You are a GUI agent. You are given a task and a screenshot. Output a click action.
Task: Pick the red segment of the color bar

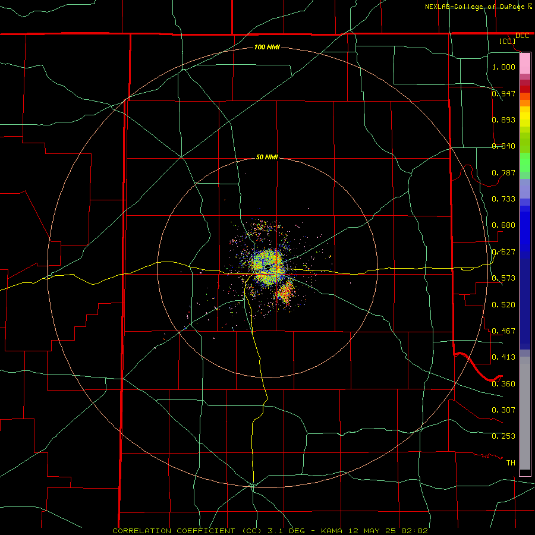(525, 89)
